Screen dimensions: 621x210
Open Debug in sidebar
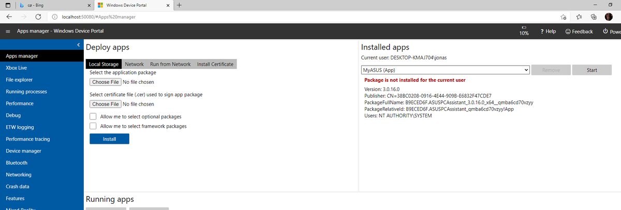pos(42,115)
